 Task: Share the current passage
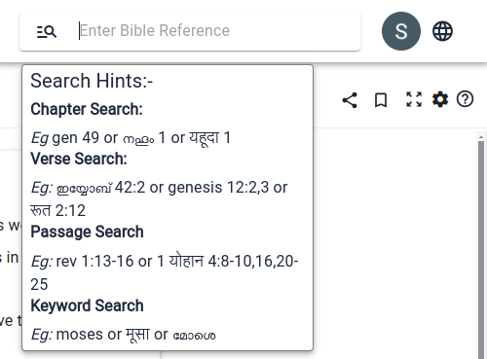coord(350,100)
